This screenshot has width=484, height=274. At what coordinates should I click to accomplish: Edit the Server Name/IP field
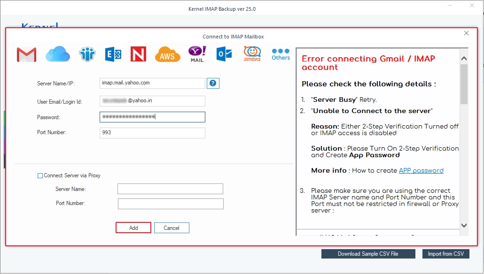(x=153, y=83)
